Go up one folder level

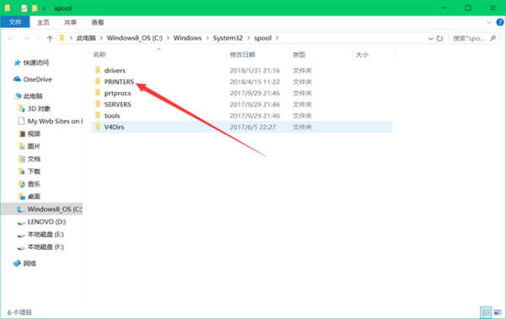click(x=50, y=39)
